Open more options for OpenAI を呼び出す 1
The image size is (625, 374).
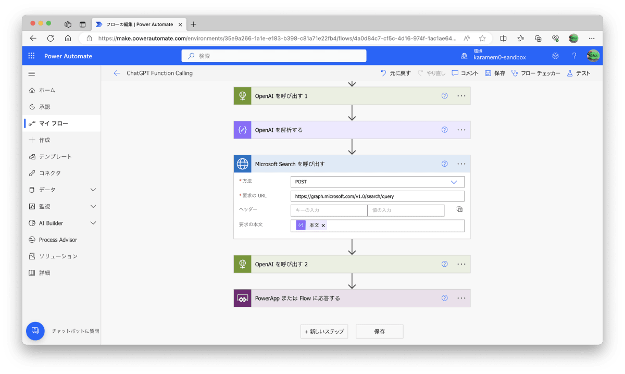[461, 96]
